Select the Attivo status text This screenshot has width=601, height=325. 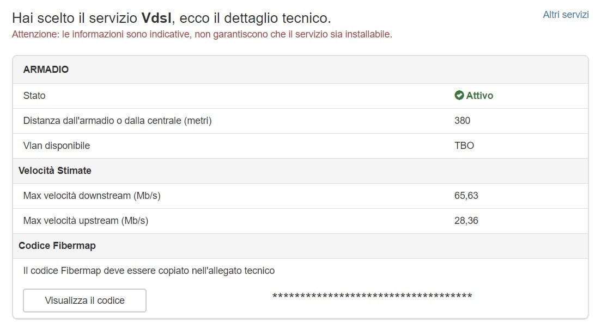[479, 96]
